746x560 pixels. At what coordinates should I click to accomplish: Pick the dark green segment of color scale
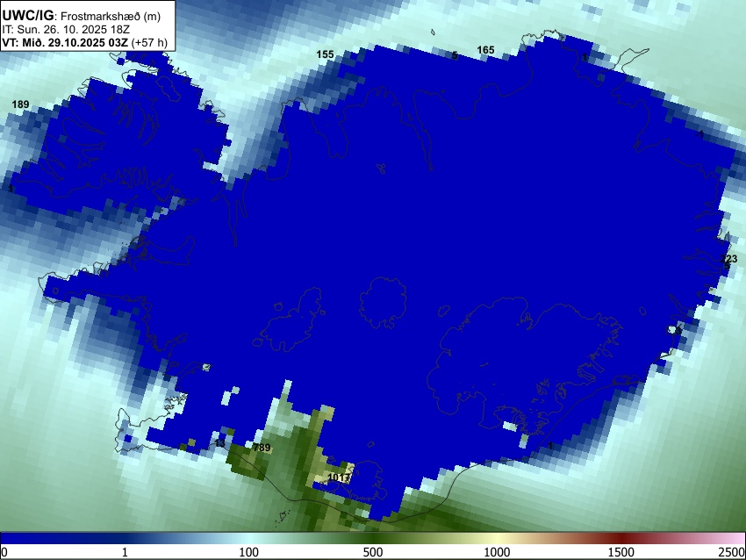tap(373, 539)
